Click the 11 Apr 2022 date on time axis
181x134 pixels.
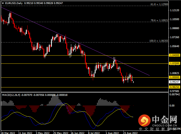tap(25, 133)
